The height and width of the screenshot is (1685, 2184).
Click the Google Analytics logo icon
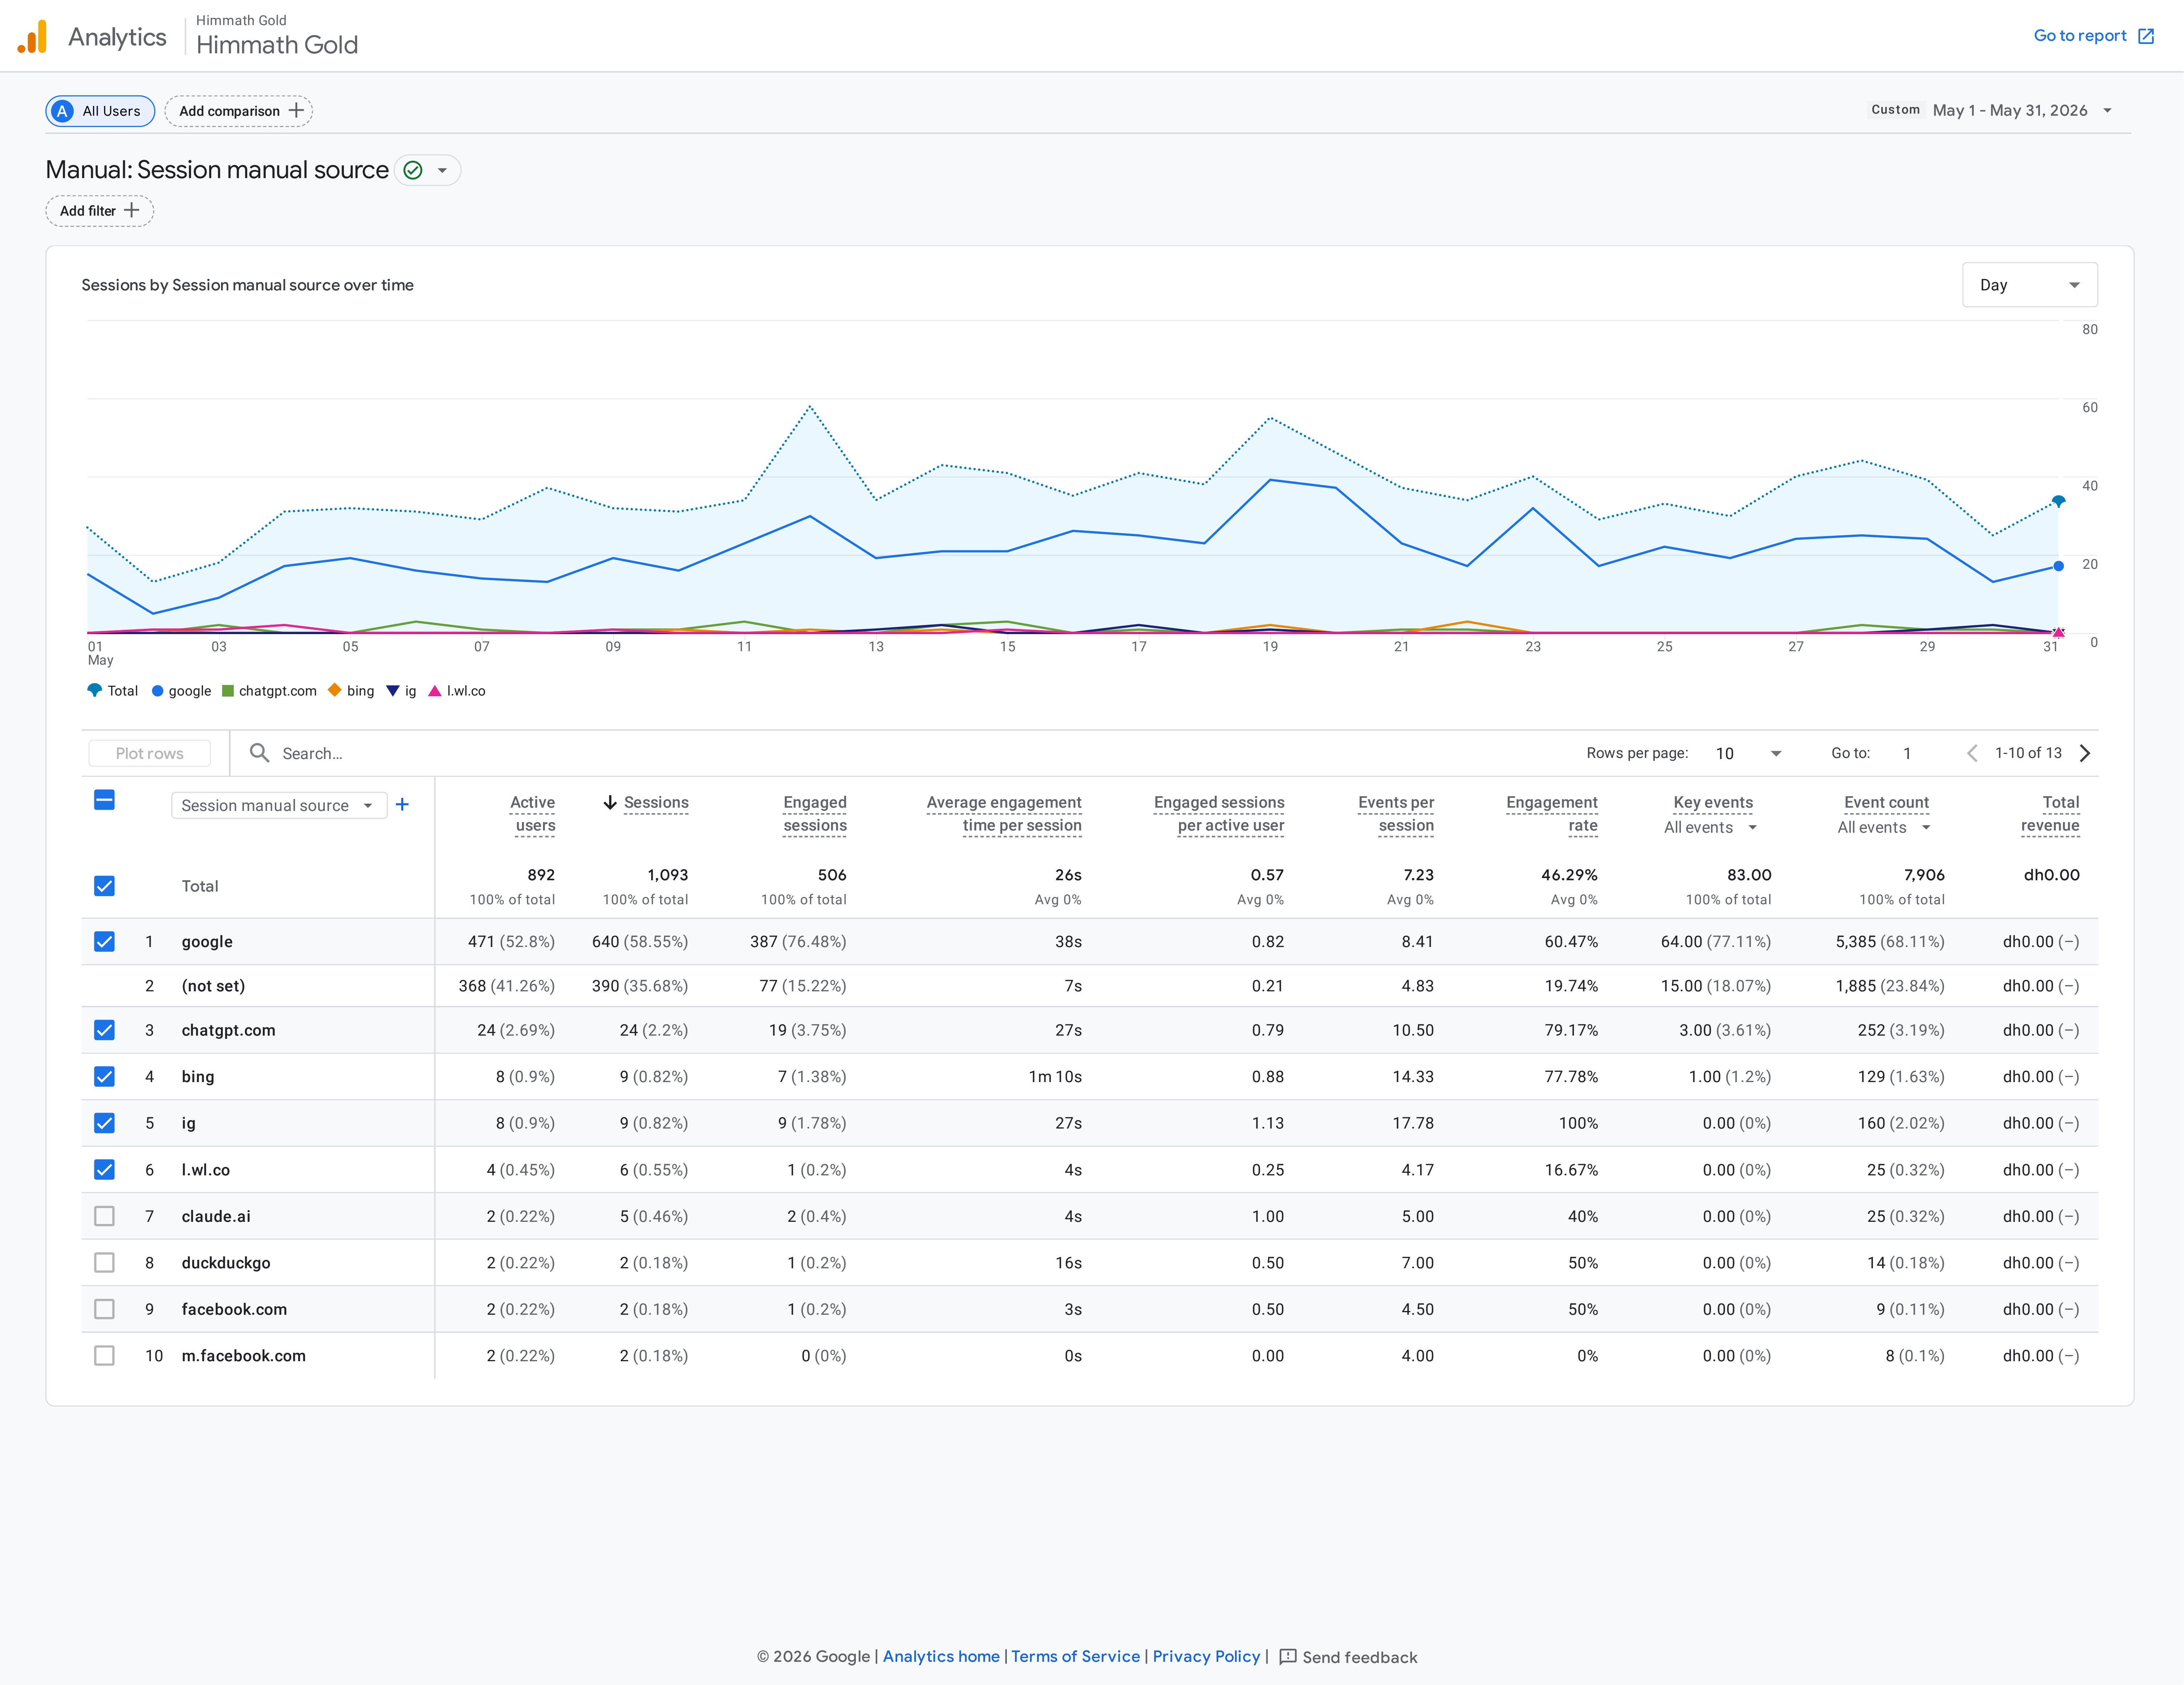click(x=32, y=37)
